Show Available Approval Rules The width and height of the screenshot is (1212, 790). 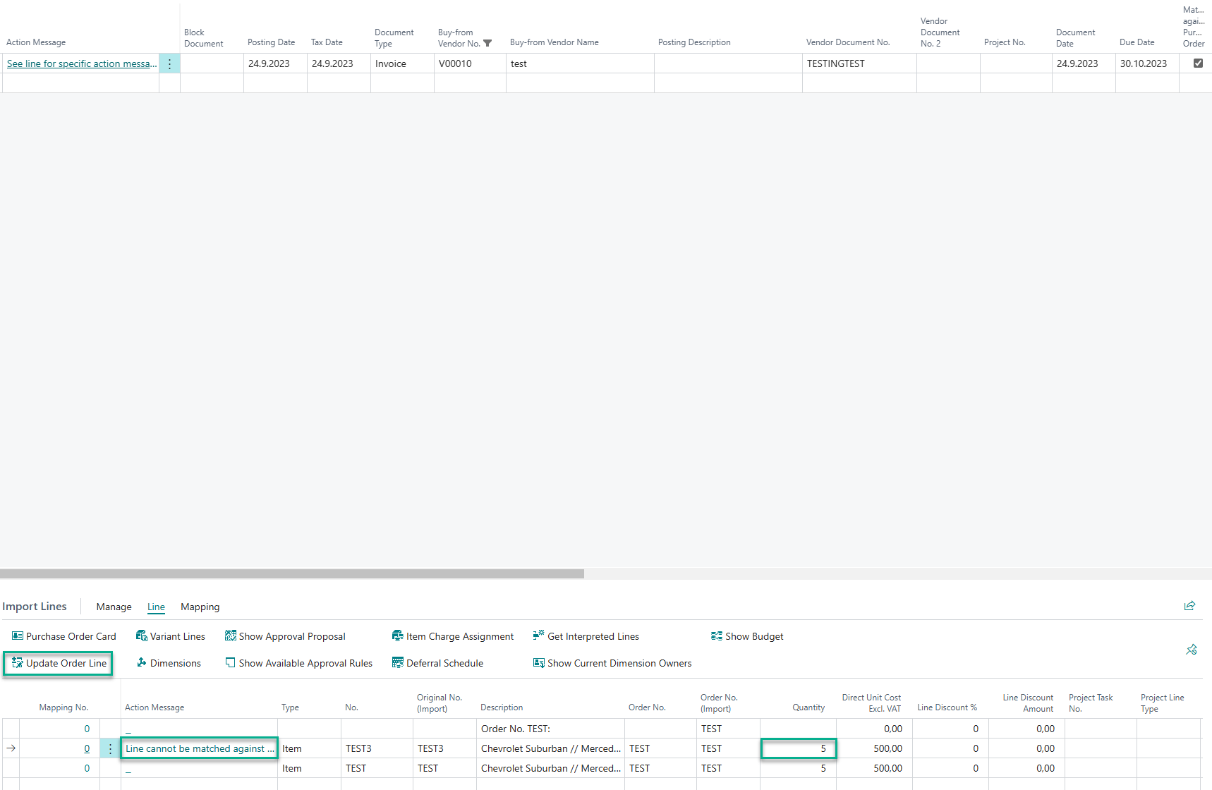[298, 662]
